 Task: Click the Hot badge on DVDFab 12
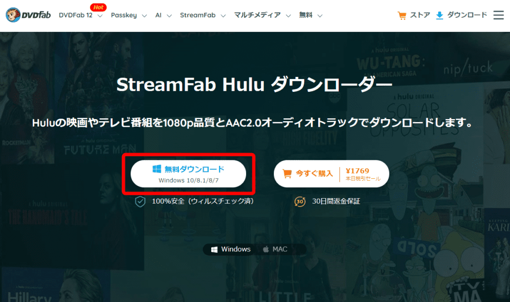pyautogui.click(x=98, y=7)
